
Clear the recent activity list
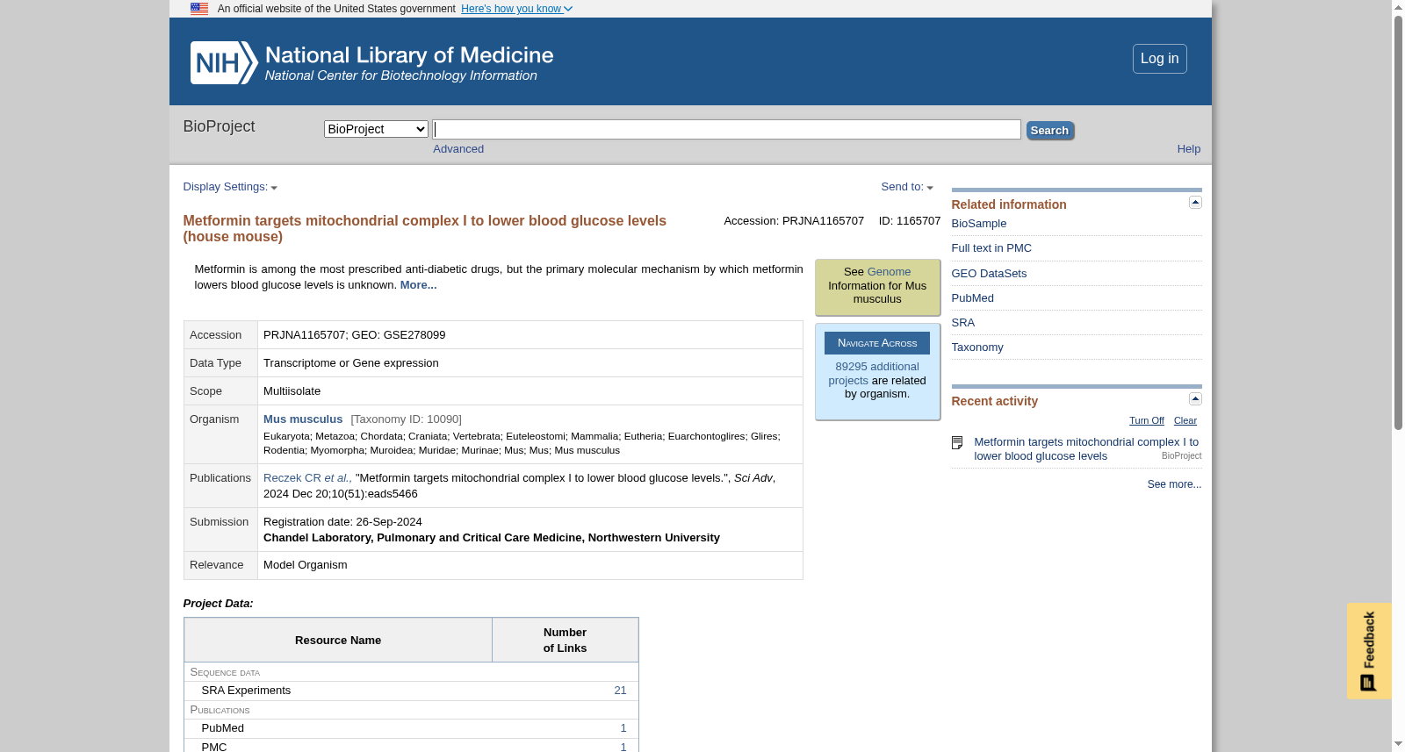[x=1185, y=421]
